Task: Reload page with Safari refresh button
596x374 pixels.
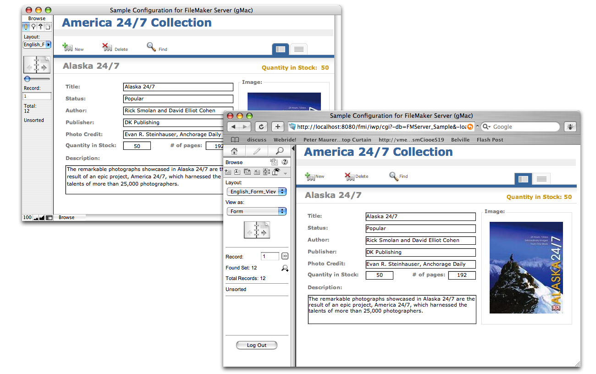Action: coord(261,126)
